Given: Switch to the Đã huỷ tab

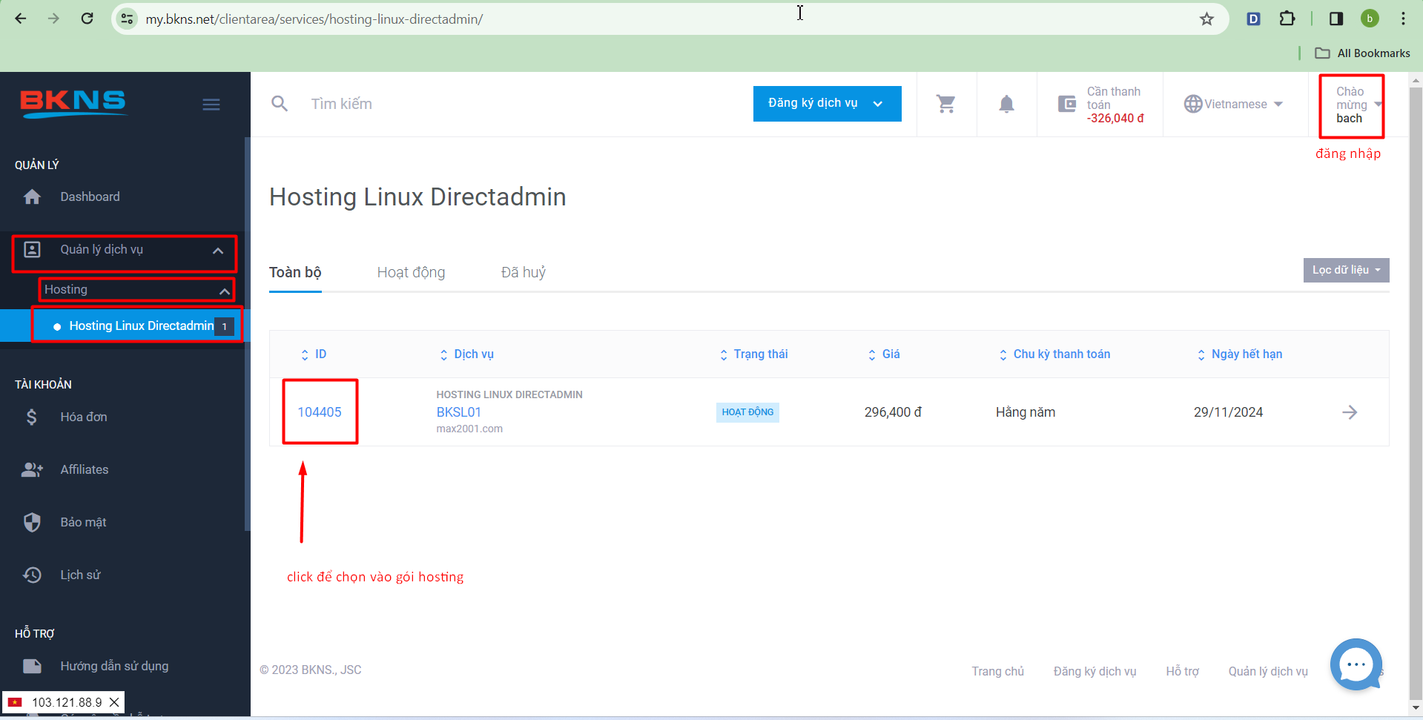Looking at the screenshot, I should point(524,272).
